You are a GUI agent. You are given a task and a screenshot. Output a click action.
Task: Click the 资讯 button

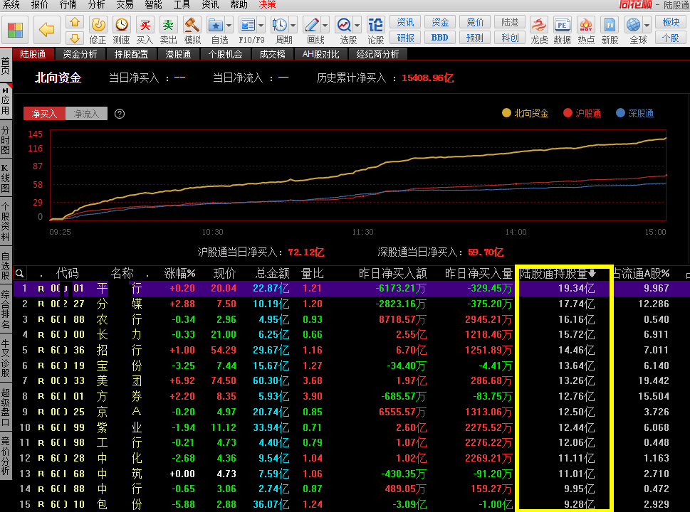[405, 23]
